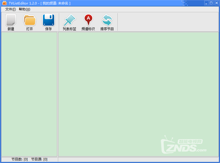Click inside the left channel list panel
The width and height of the screenshot is (220, 163).
(x=29, y=94)
